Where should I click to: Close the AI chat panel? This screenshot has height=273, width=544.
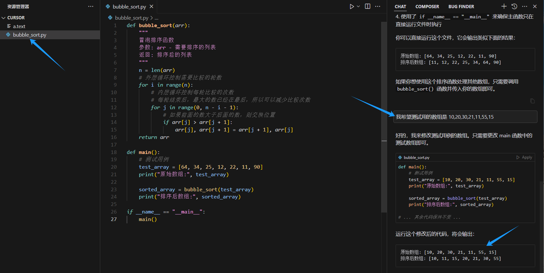click(x=535, y=6)
